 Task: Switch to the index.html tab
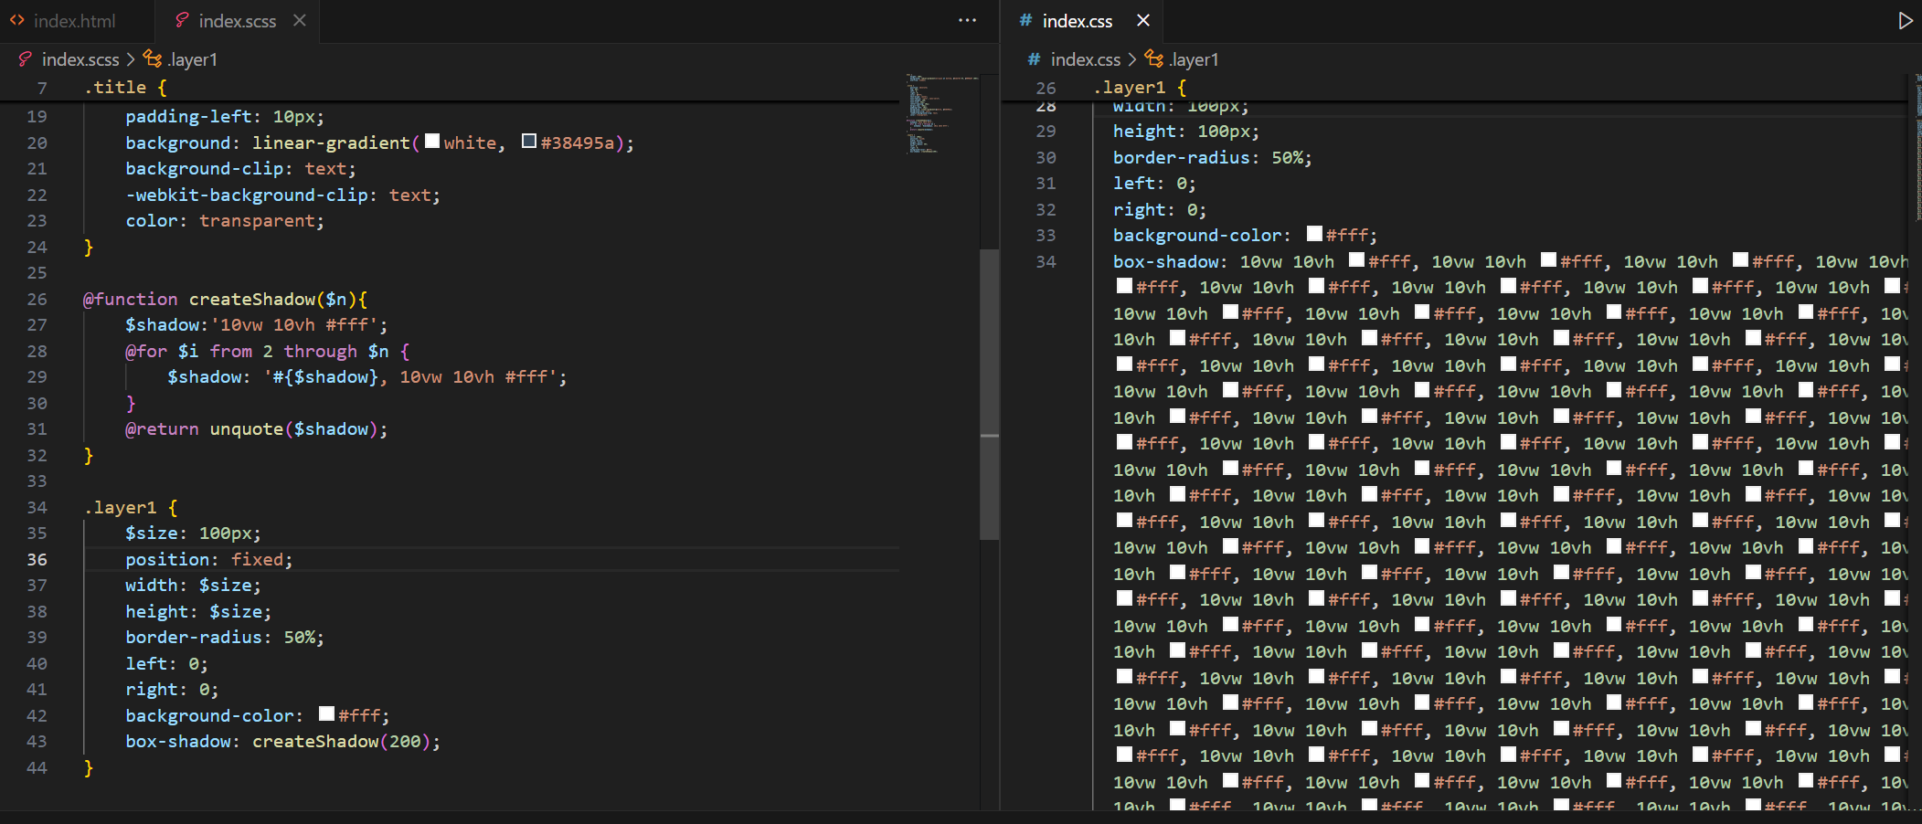75,21
